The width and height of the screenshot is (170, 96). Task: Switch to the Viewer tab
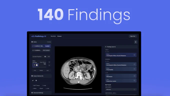point(59,36)
